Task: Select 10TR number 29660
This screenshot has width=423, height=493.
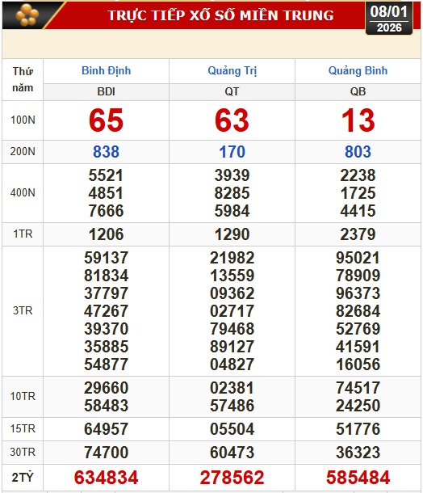Action: coord(106,388)
